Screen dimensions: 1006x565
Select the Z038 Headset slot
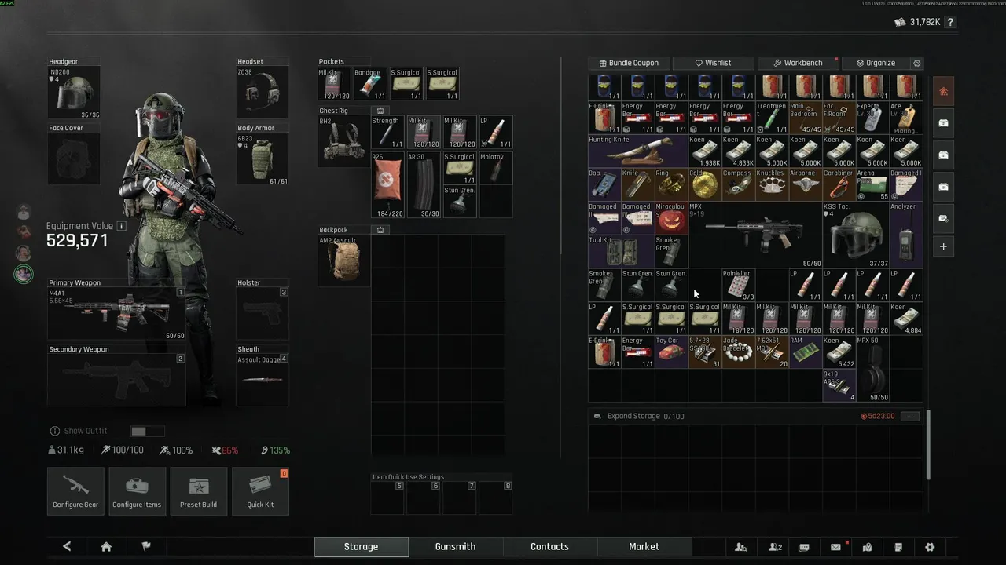tap(263, 93)
